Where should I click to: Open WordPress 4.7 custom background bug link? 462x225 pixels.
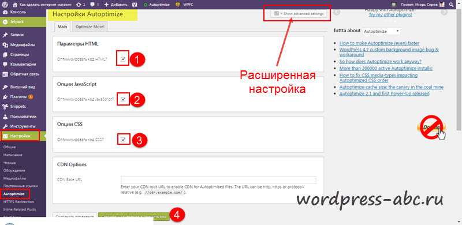pos(389,52)
